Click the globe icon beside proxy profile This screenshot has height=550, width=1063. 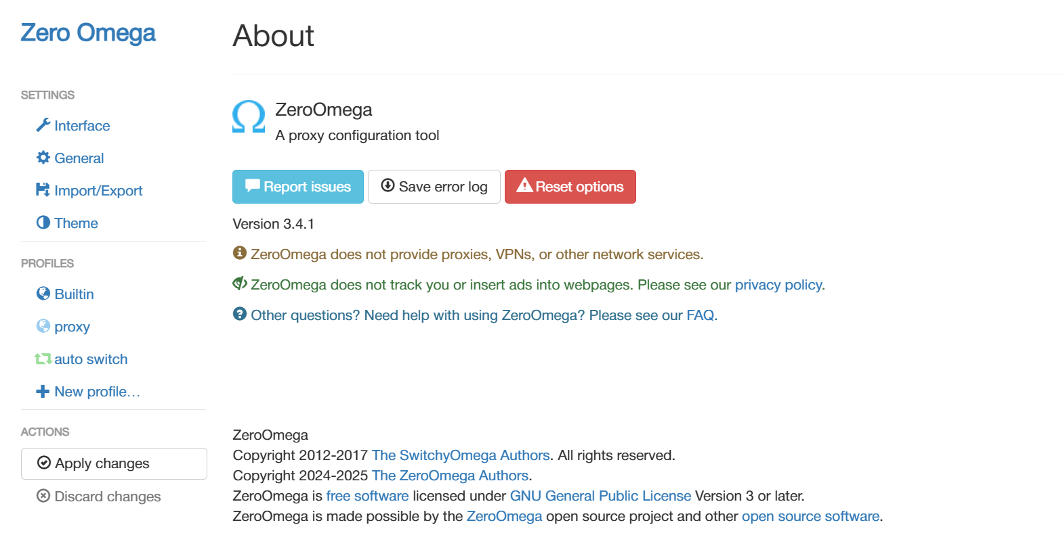(43, 326)
